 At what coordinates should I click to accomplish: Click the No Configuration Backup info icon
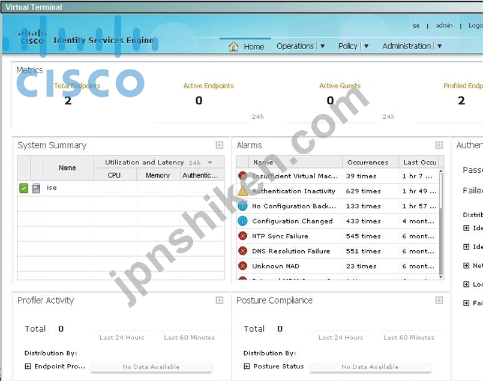click(243, 206)
